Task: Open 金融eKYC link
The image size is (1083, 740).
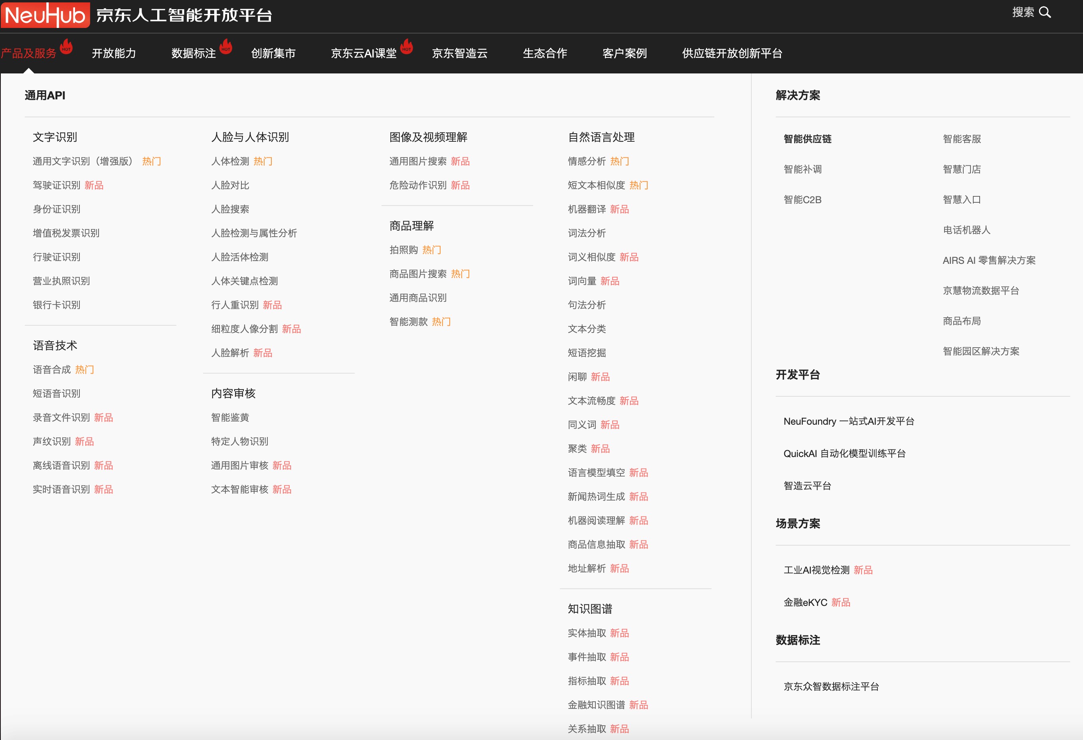Action: click(805, 603)
